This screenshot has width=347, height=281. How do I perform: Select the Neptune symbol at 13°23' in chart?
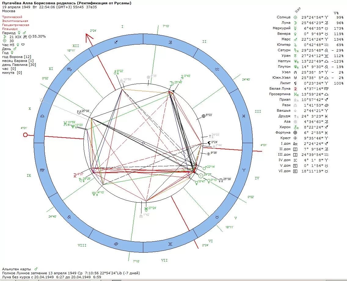[x=73, y=126]
